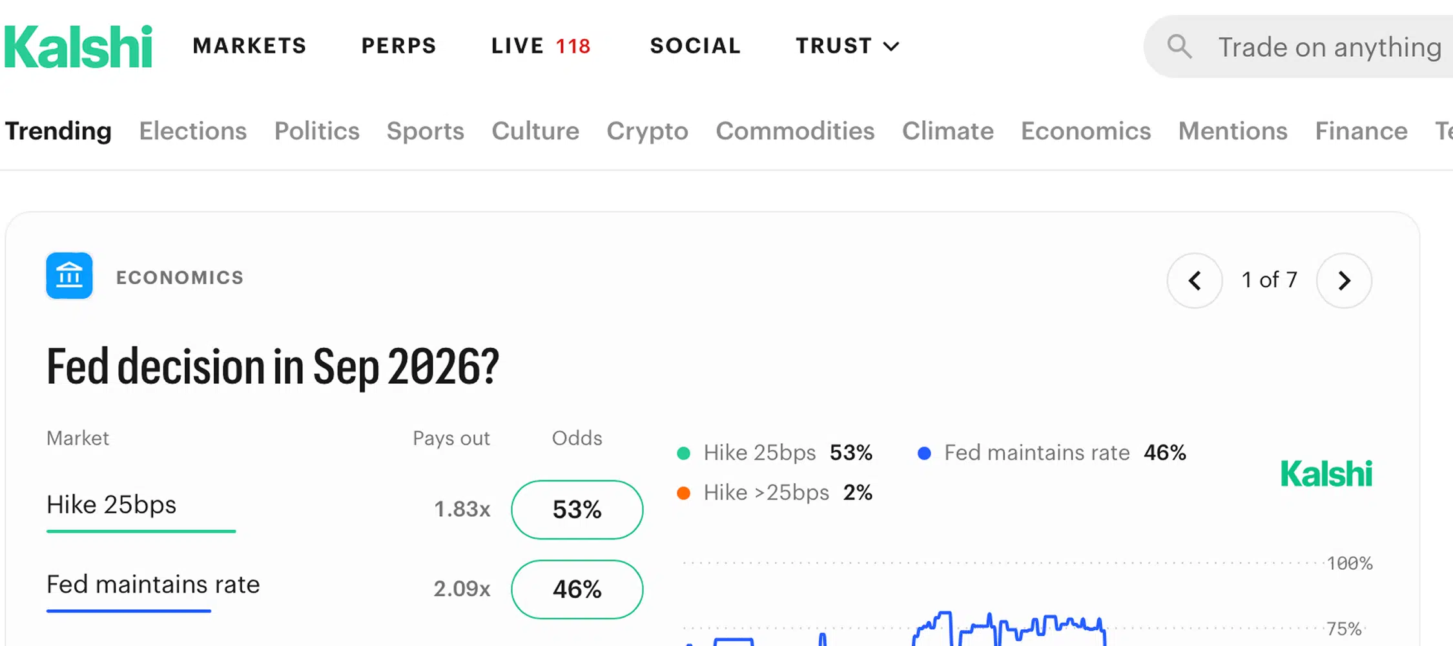
Task: Click the '75%' chart axis label
Action: tap(1345, 629)
